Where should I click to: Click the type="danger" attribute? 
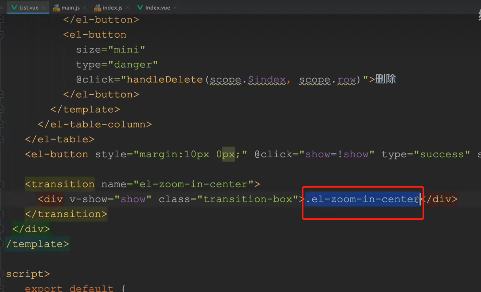[117, 65]
